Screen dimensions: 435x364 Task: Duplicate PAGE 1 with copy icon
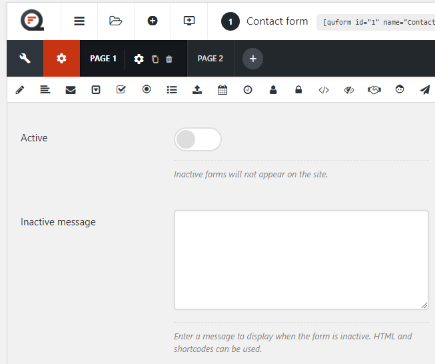tap(155, 59)
